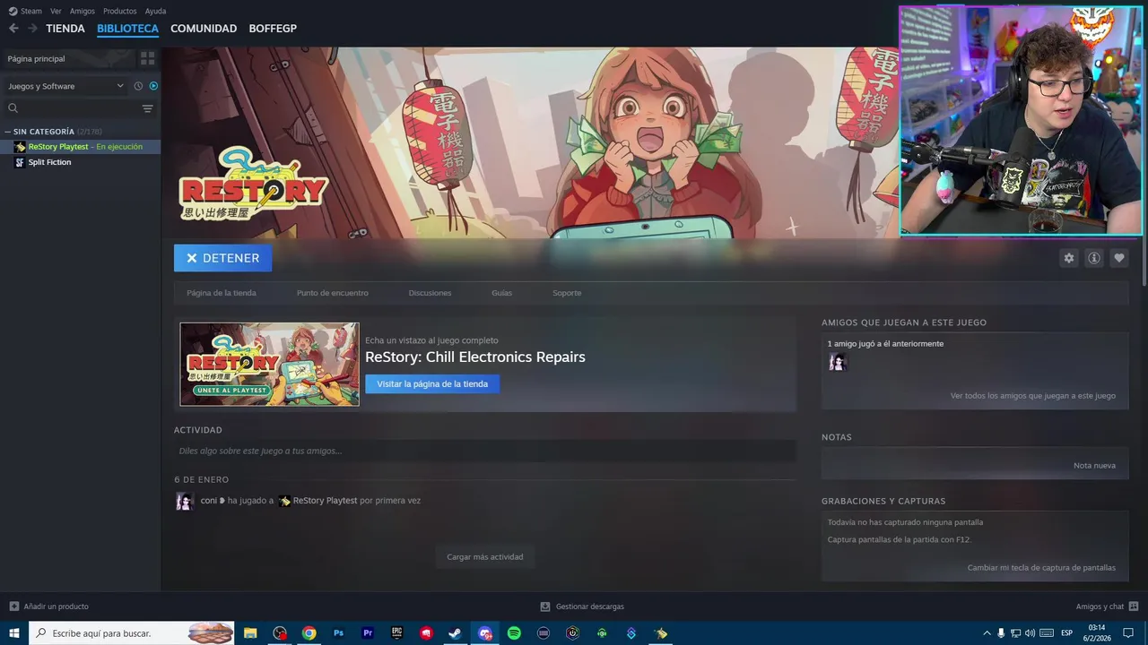Open Spotify from taskbar
Viewport: 1148px width, 645px height.
coord(514,633)
